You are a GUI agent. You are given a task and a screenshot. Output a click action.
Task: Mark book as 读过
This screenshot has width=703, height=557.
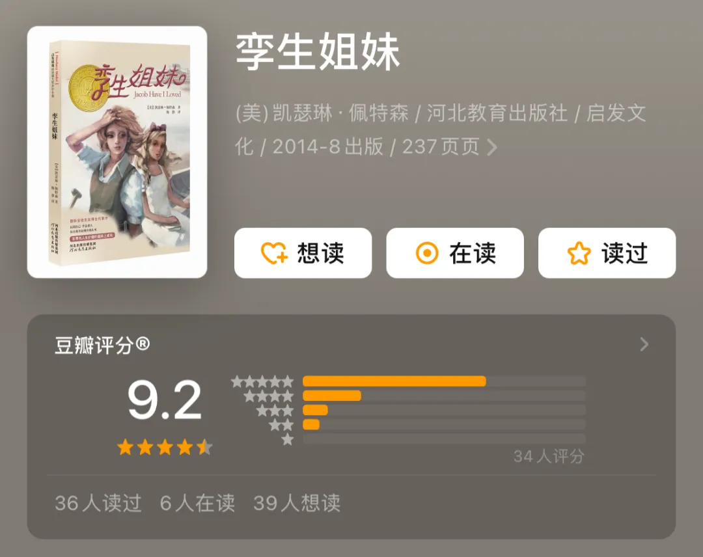click(607, 253)
